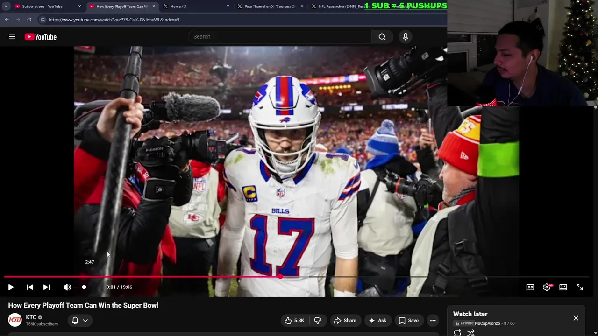
Task: Click the 9:01 / 19:06 time display
Action: coord(119,287)
